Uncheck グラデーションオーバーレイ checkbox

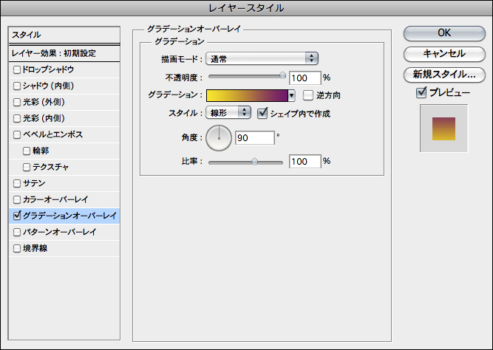pos(17,216)
